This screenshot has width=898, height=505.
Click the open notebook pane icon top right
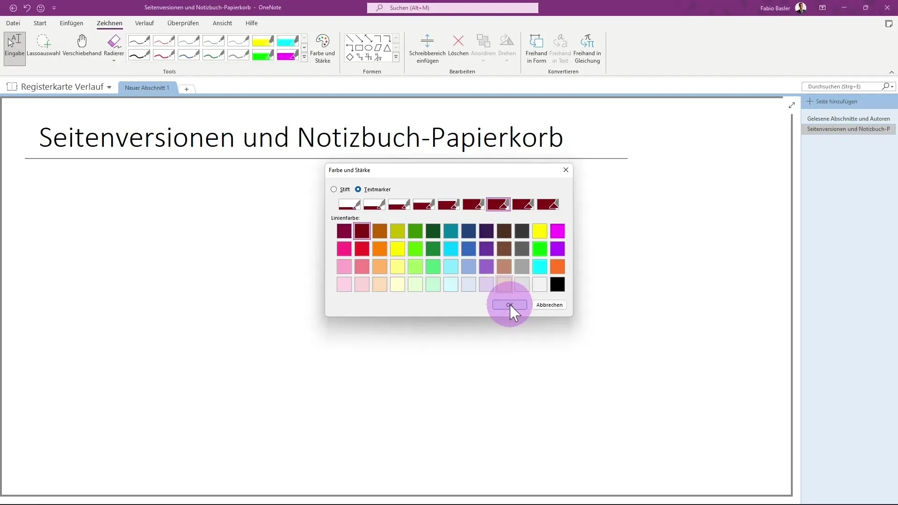click(x=889, y=24)
